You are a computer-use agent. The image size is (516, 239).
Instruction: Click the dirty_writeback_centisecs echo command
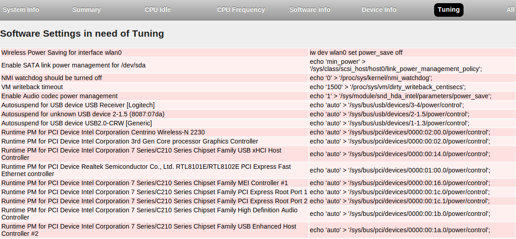coord(388,87)
